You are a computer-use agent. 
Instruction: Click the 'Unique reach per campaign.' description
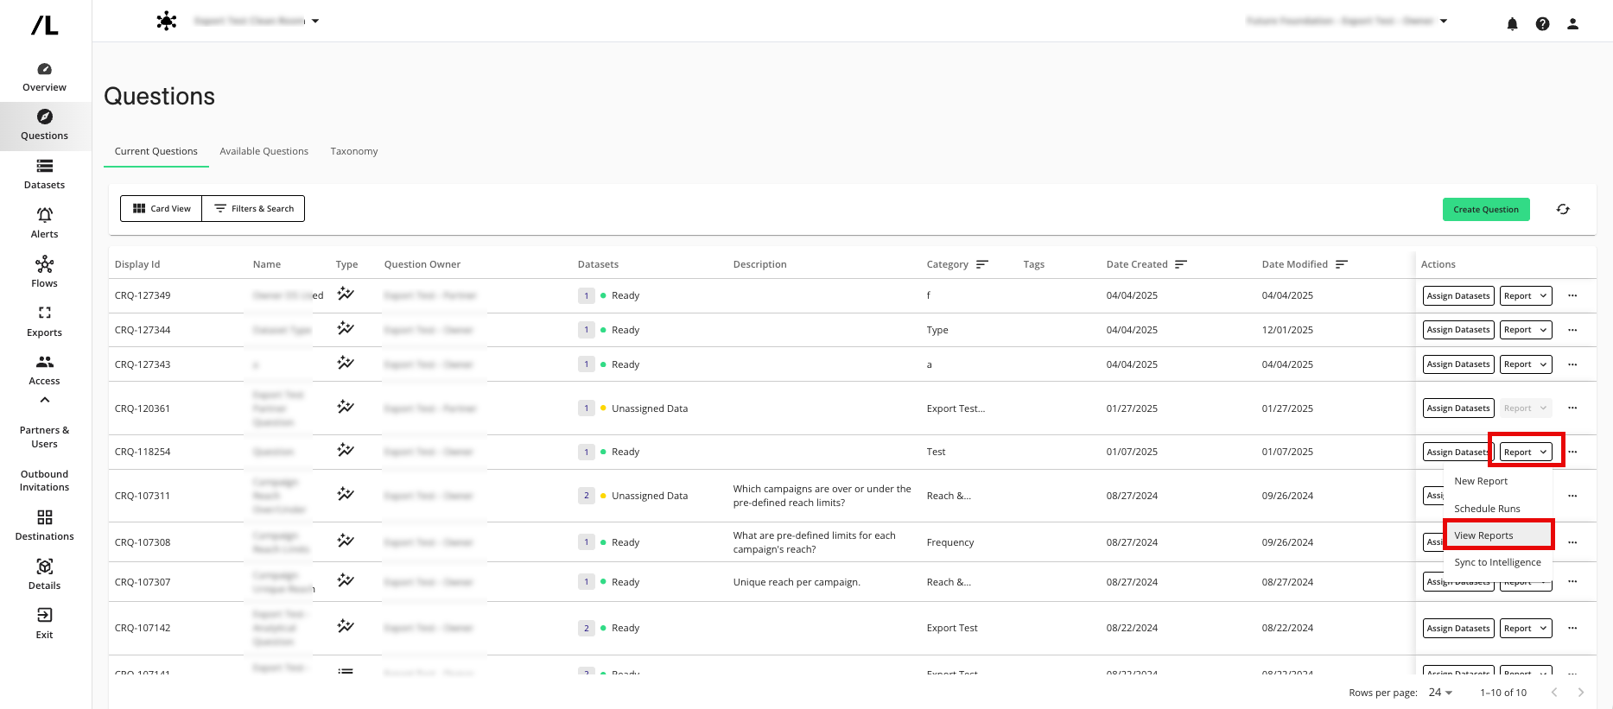(x=797, y=582)
